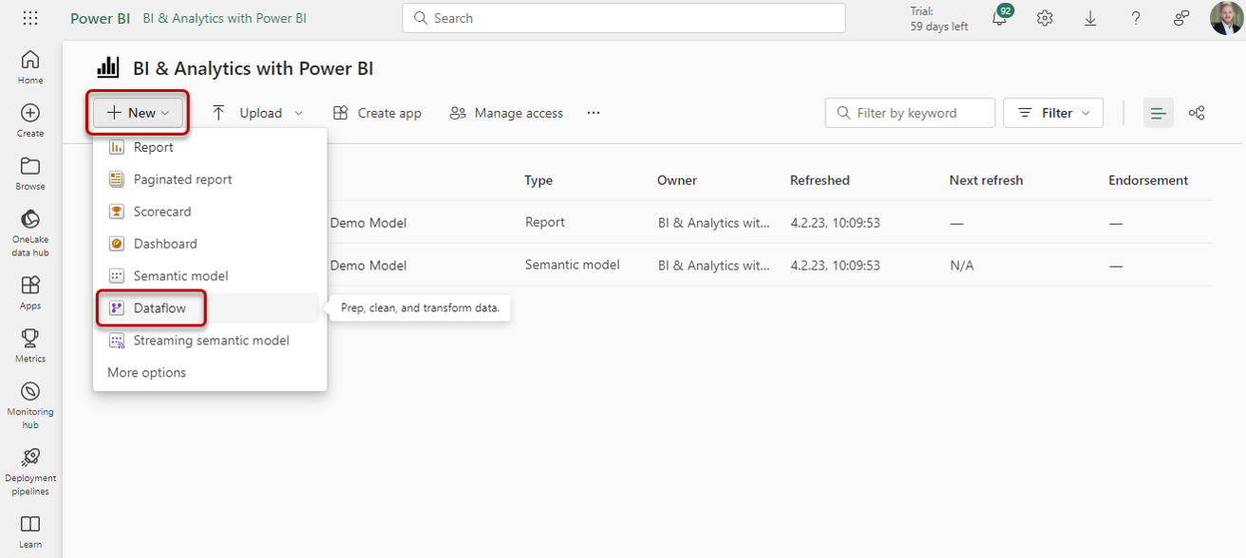The image size is (1246, 558).
Task: Open the Monitoring hub
Action: pos(30,405)
